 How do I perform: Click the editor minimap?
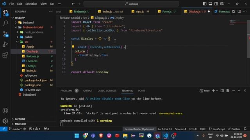tap(238, 23)
